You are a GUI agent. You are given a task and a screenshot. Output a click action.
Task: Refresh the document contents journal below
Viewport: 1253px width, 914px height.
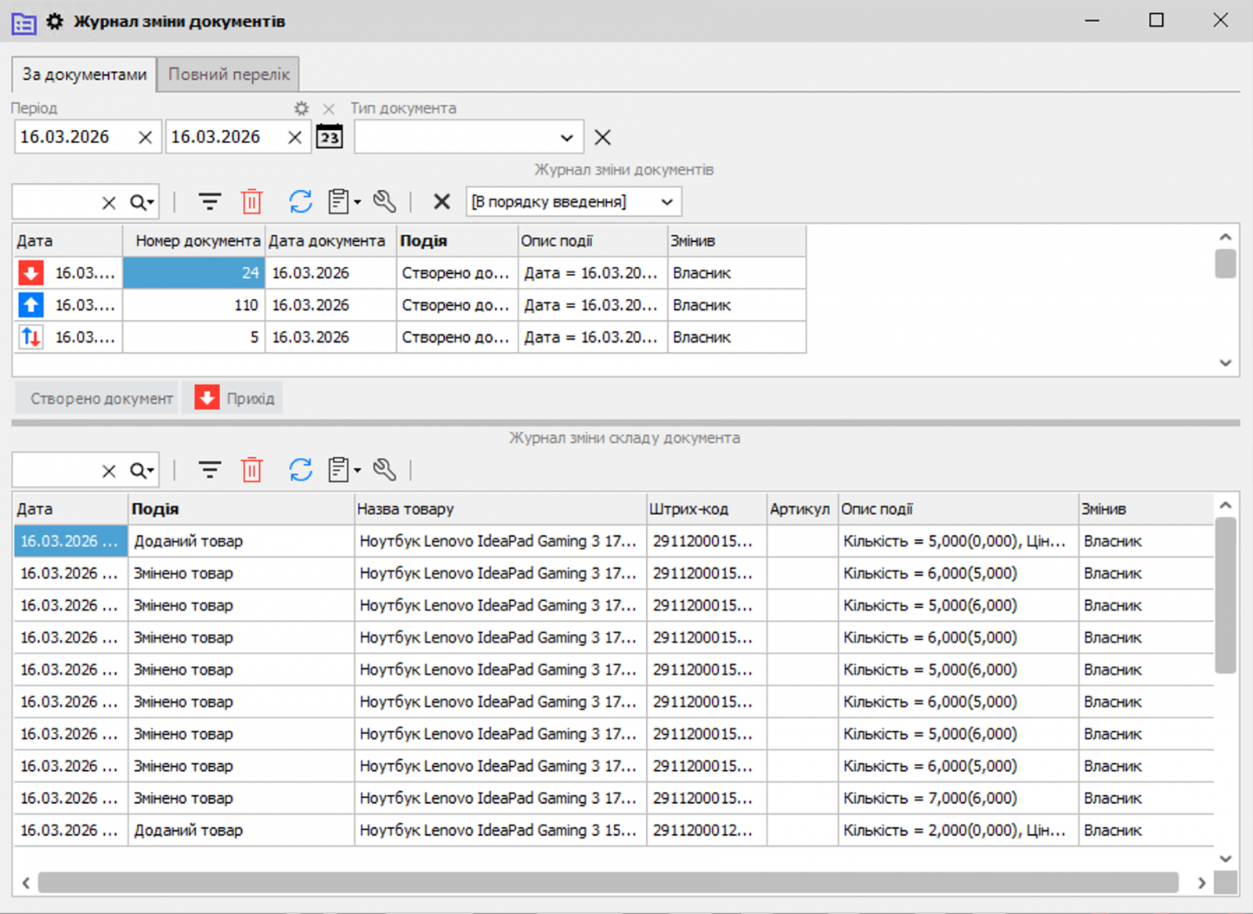(301, 470)
